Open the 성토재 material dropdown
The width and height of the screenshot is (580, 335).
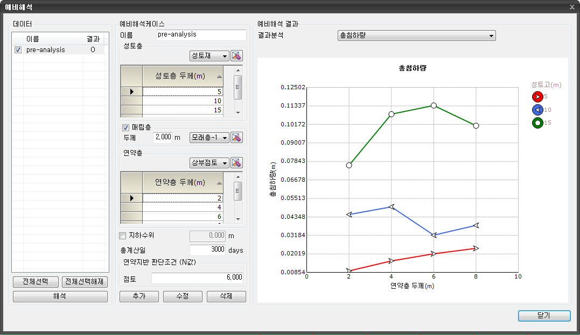[209, 56]
